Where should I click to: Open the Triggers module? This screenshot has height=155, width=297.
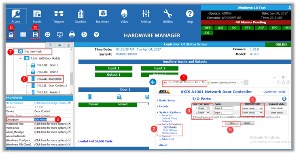(59, 16)
